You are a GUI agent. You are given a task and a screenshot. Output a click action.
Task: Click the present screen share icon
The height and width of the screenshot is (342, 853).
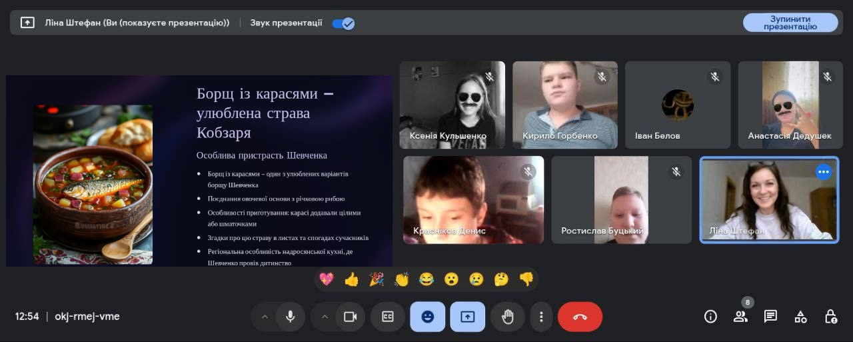pos(467,317)
